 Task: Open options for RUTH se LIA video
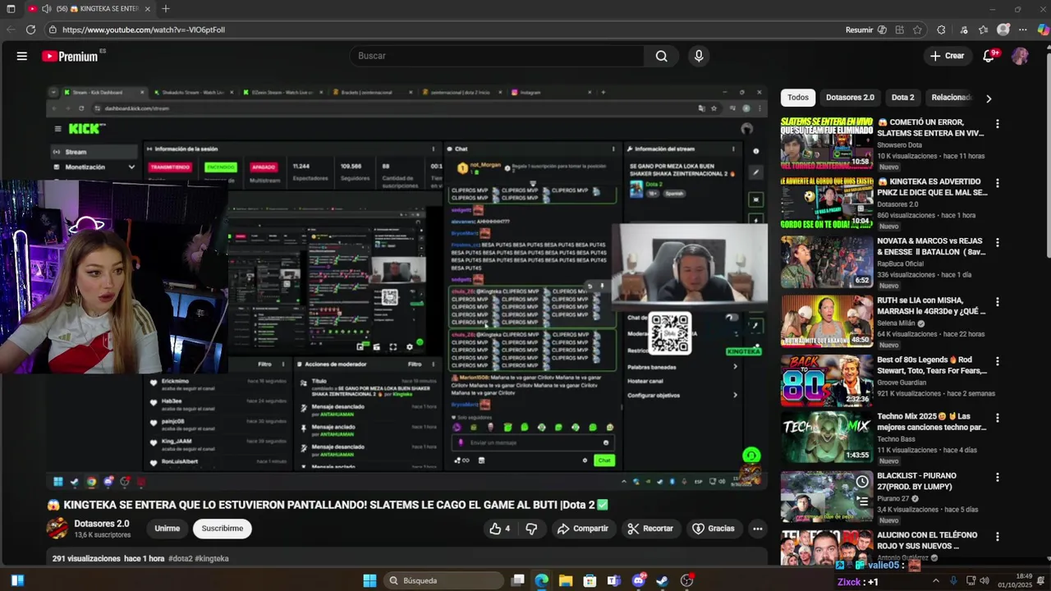[998, 302]
